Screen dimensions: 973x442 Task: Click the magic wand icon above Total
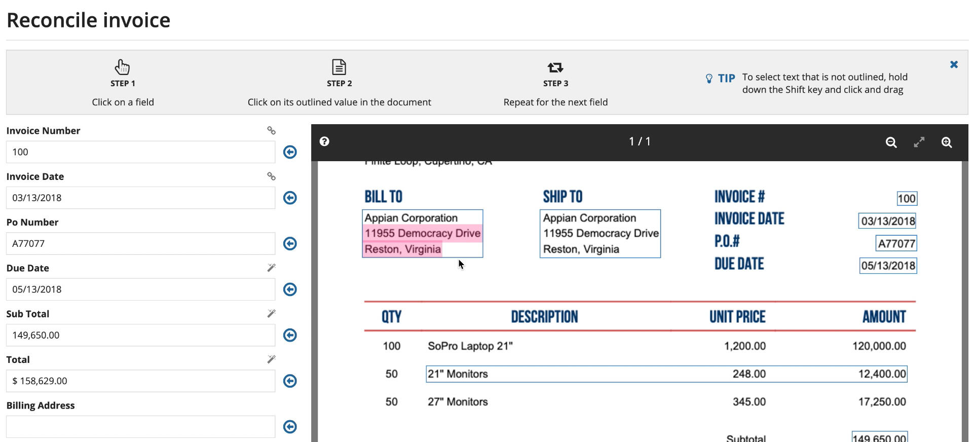(271, 359)
